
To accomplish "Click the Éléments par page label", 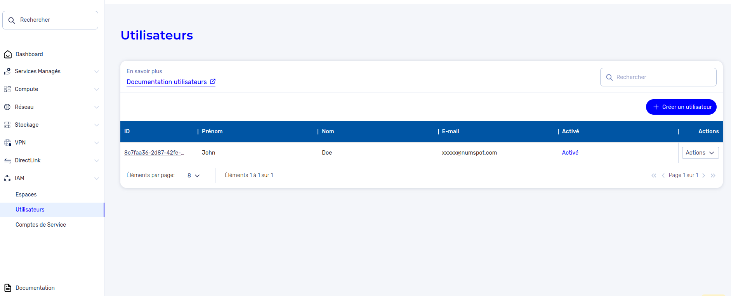I will pos(151,175).
